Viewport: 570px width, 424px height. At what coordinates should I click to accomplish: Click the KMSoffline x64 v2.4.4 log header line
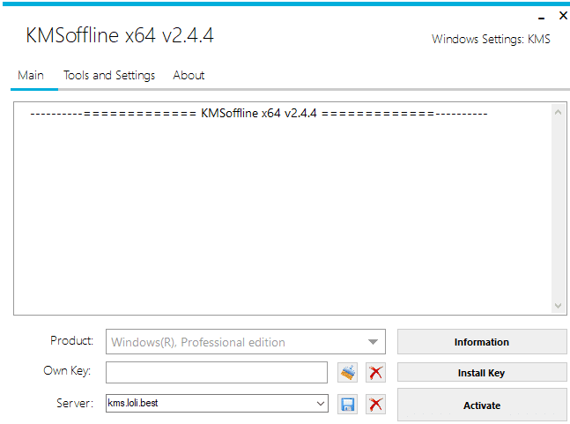tap(259, 114)
